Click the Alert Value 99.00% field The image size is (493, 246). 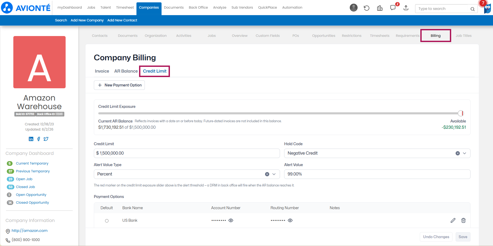pyautogui.click(x=377, y=174)
